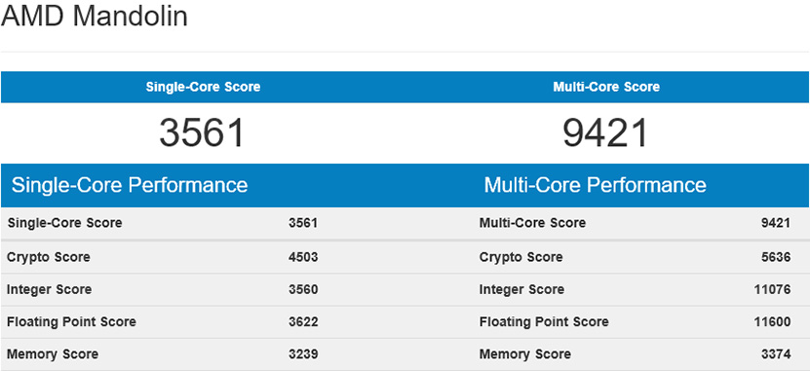Select single-core Crypto Score label
810x371 pixels.
coord(49,257)
